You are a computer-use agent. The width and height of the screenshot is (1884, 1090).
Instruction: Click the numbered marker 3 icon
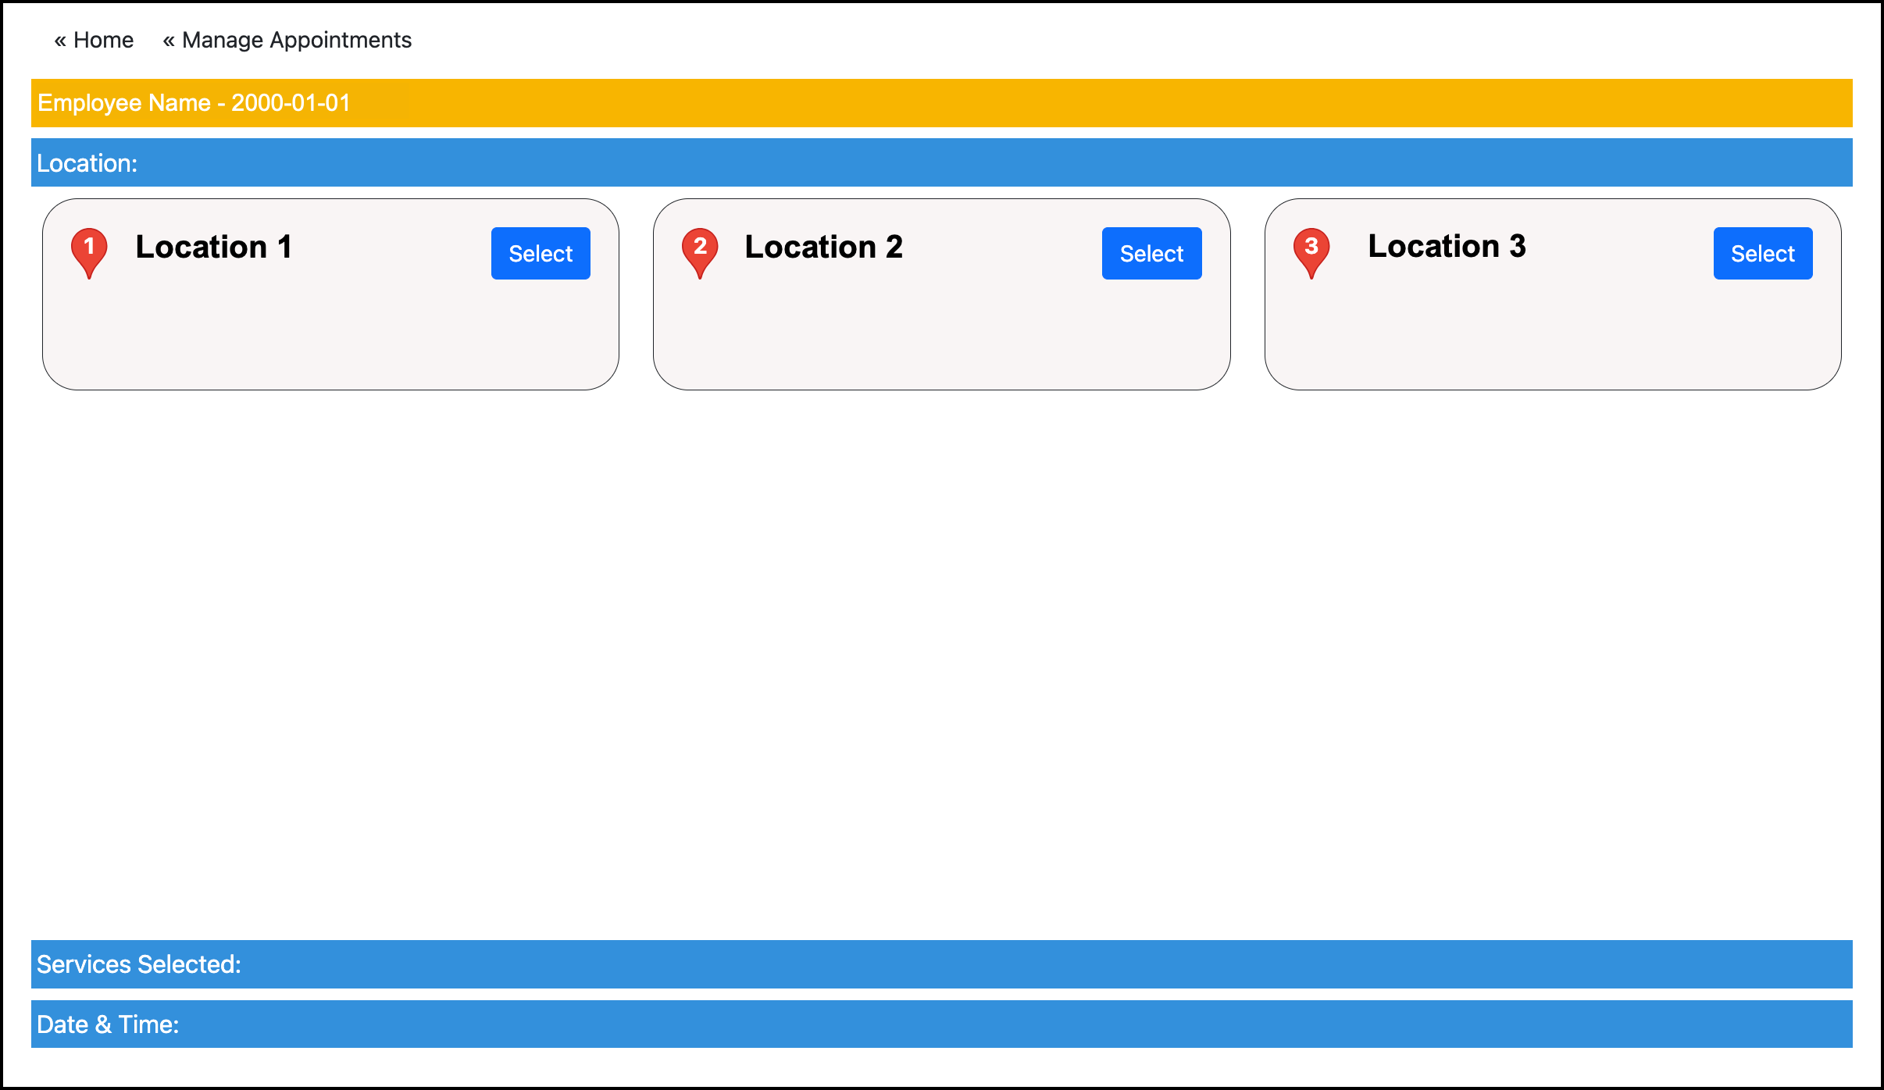tap(1311, 247)
